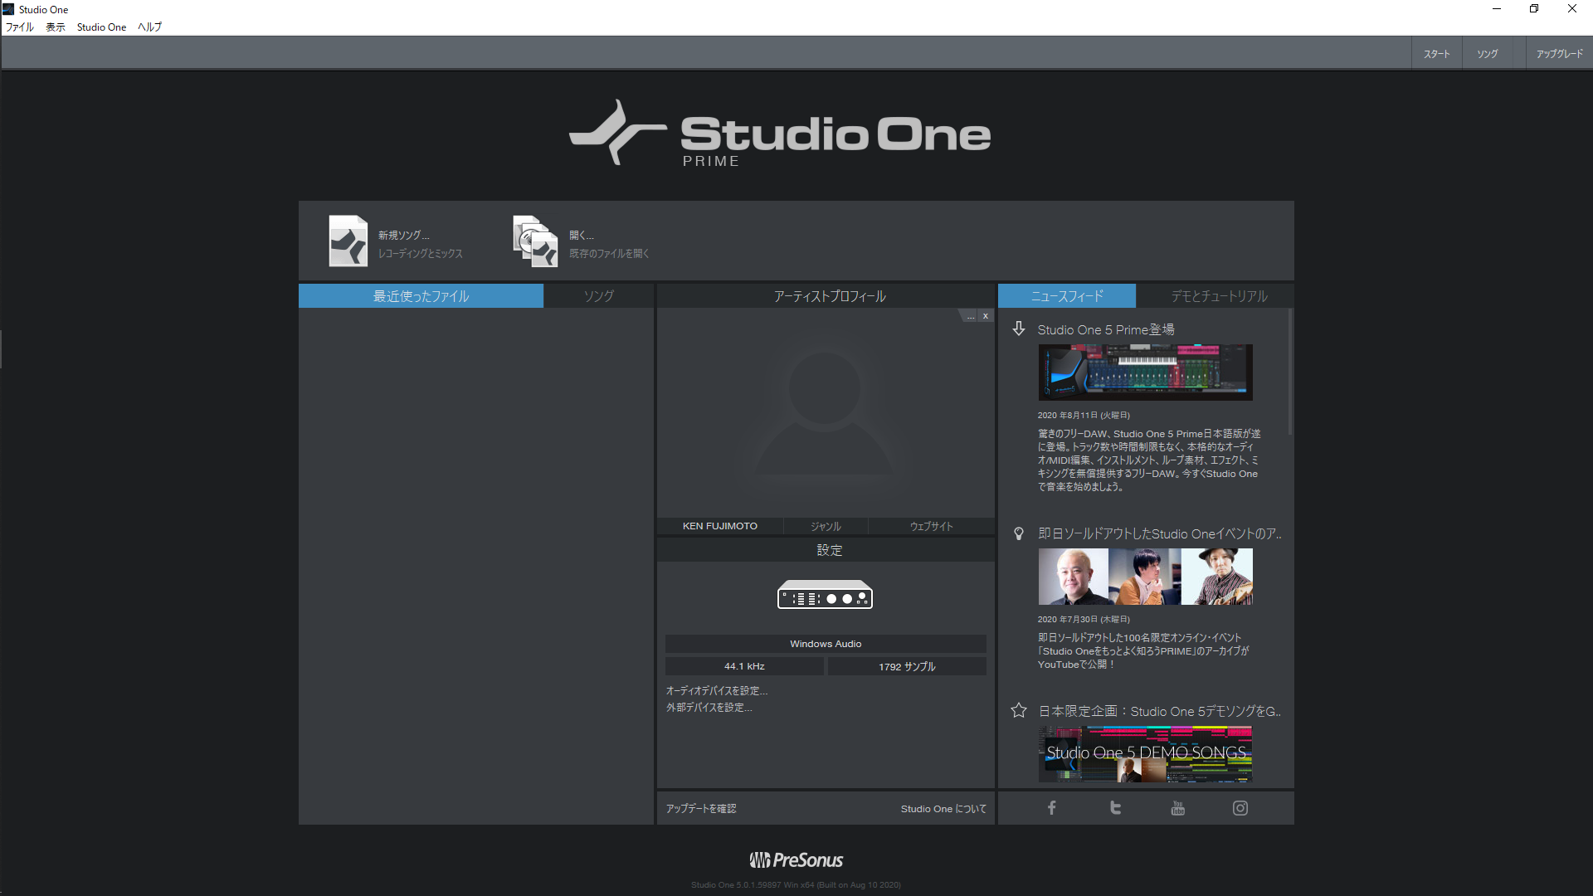Click Studio One について link
The width and height of the screenshot is (1593, 896).
pyautogui.click(x=943, y=808)
